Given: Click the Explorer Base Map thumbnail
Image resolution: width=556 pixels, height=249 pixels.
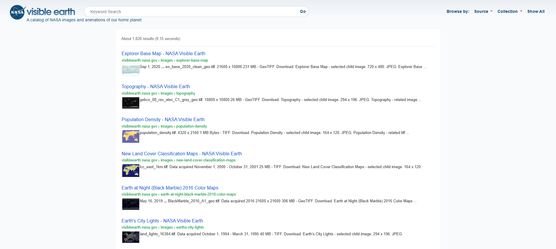Looking at the screenshot, I should [130, 70].
